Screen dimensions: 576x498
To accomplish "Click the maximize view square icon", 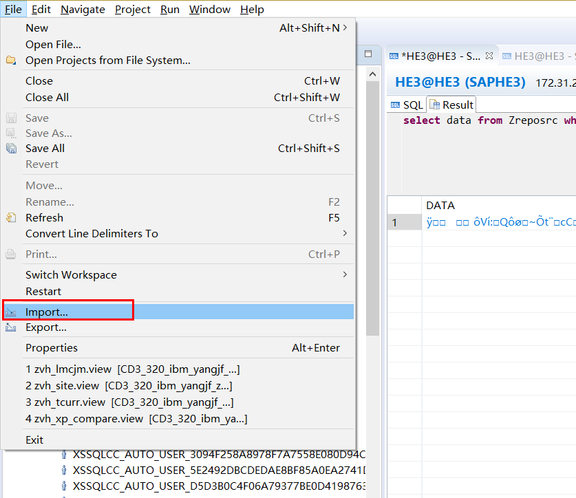I will tap(368, 54).
